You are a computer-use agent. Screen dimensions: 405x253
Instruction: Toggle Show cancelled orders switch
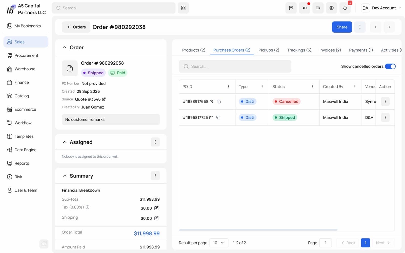tap(390, 66)
